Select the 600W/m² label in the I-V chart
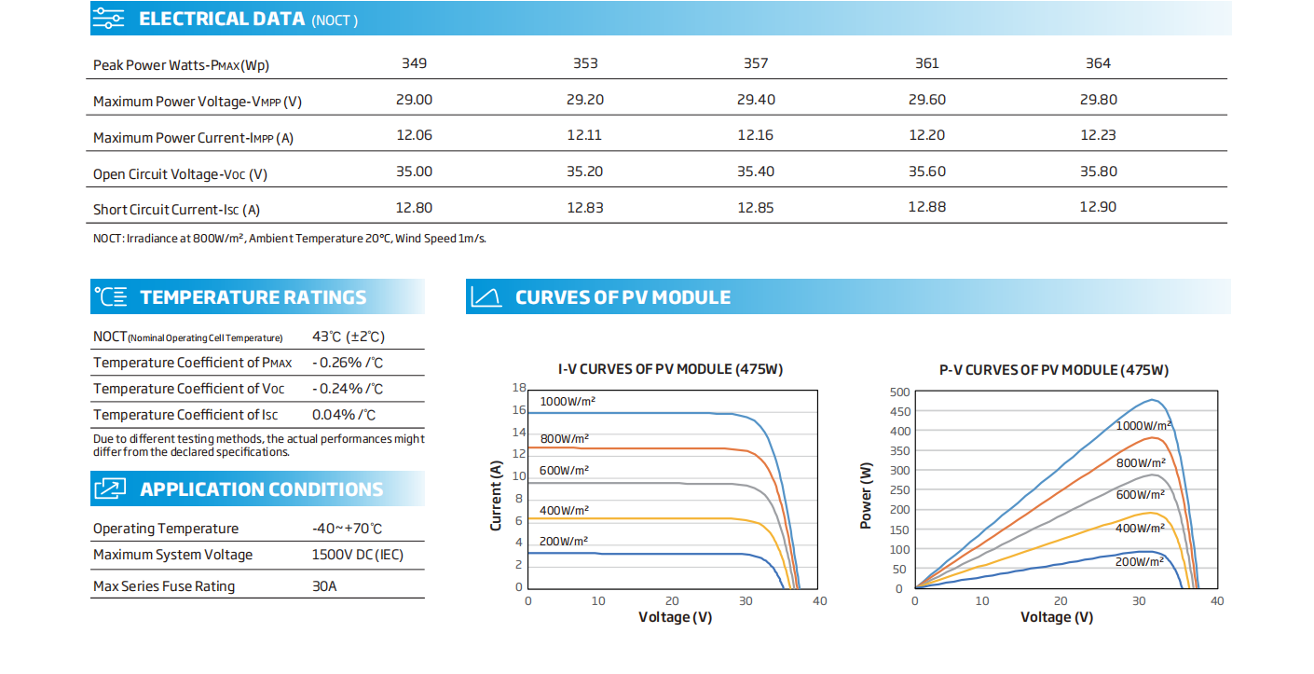1314x674 pixels. click(x=565, y=471)
